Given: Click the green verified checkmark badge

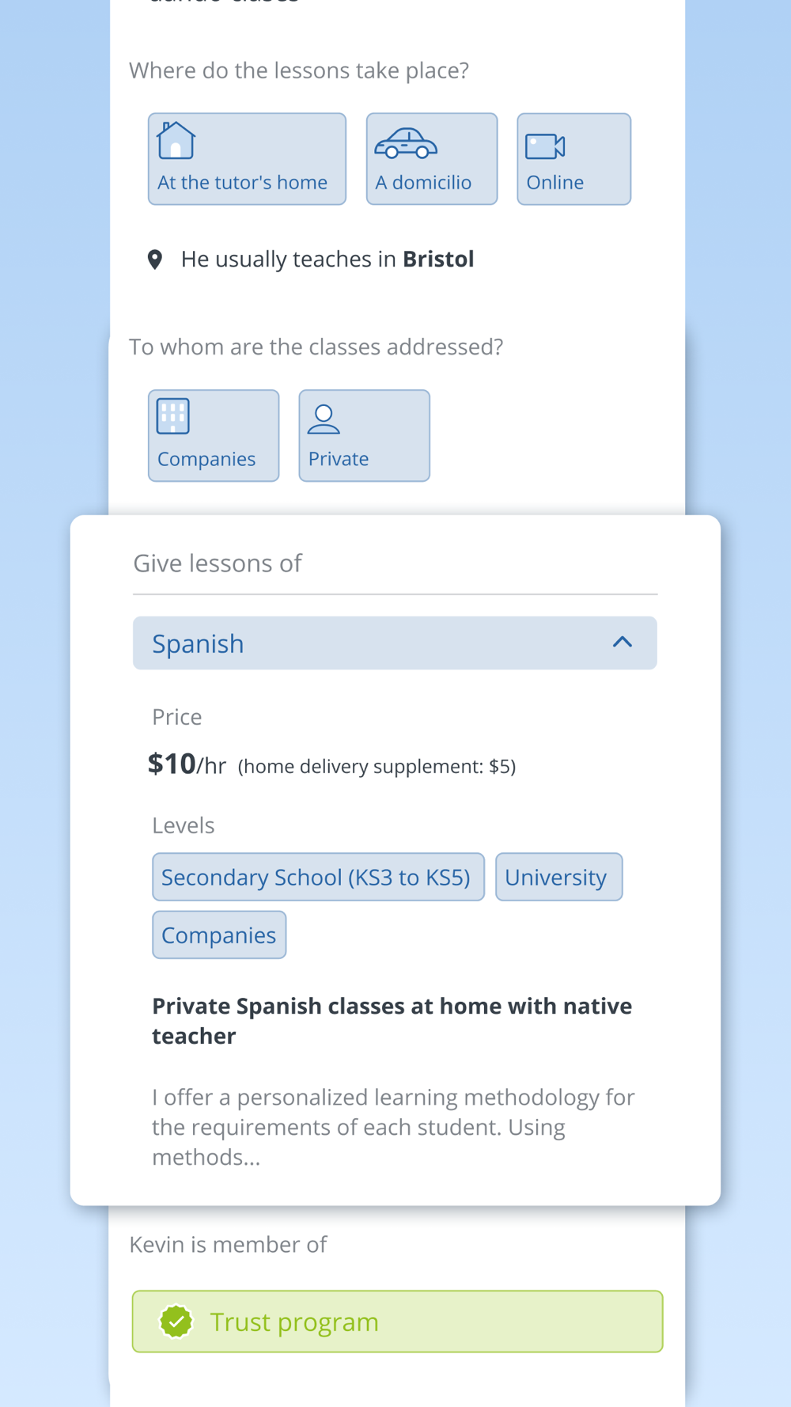Looking at the screenshot, I should coord(176,1322).
